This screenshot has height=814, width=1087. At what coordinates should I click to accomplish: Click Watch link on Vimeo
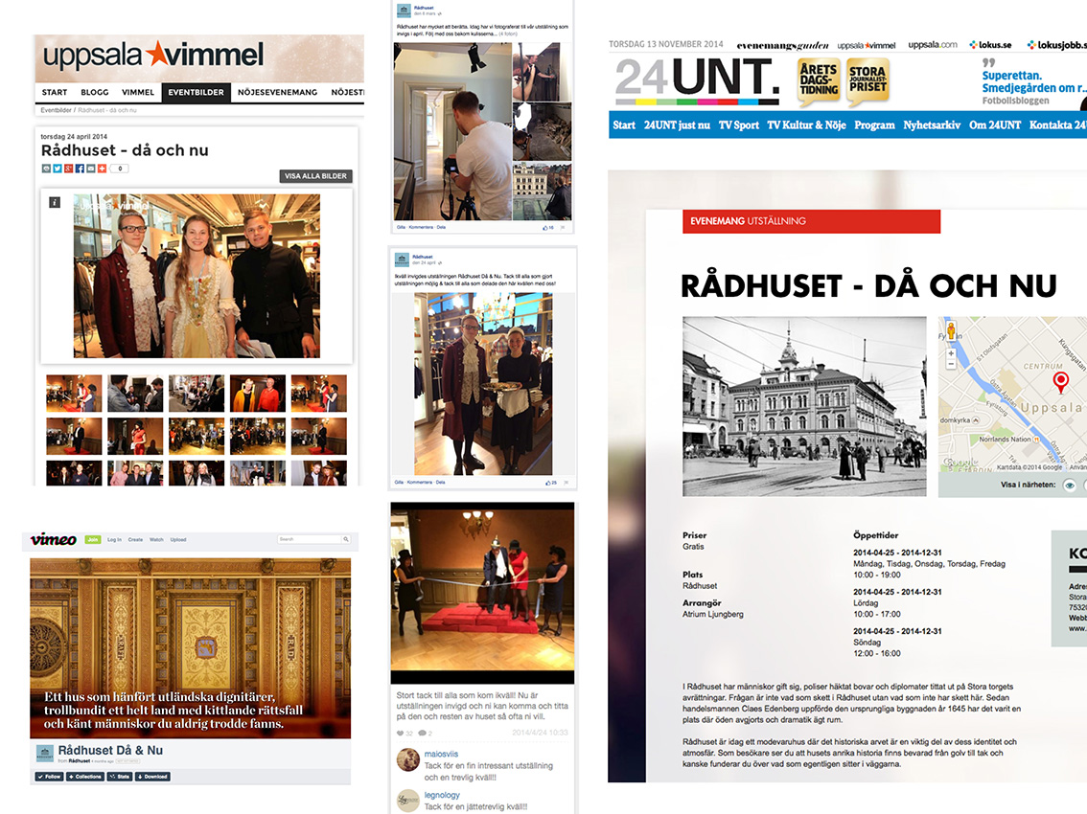click(x=156, y=540)
